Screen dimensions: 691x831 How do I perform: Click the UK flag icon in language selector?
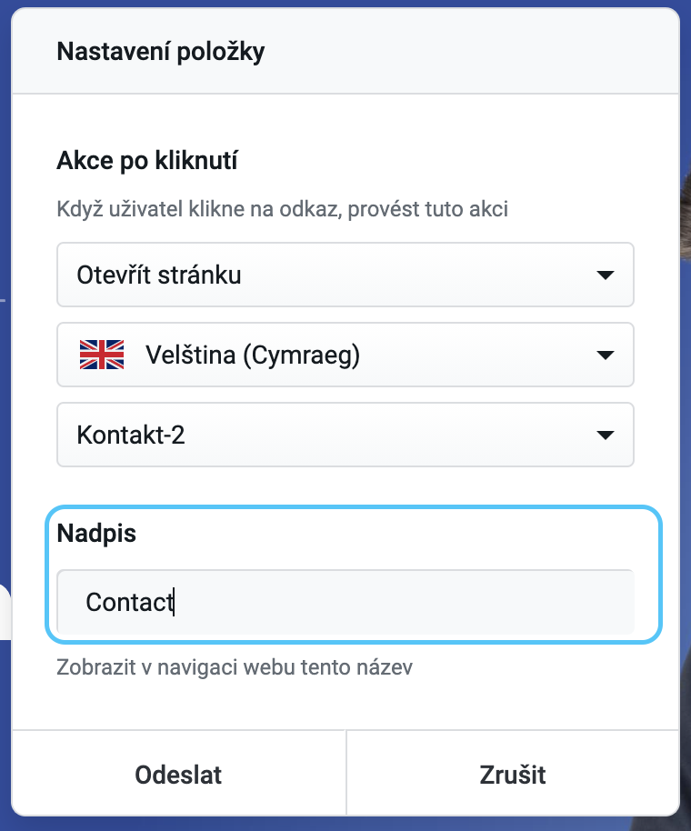102,355
